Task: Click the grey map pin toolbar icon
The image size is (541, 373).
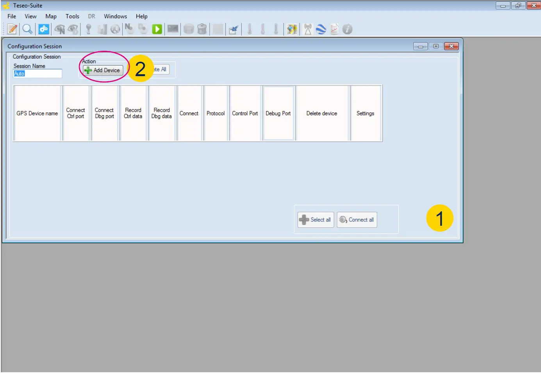Action: [x=89, y=29]
